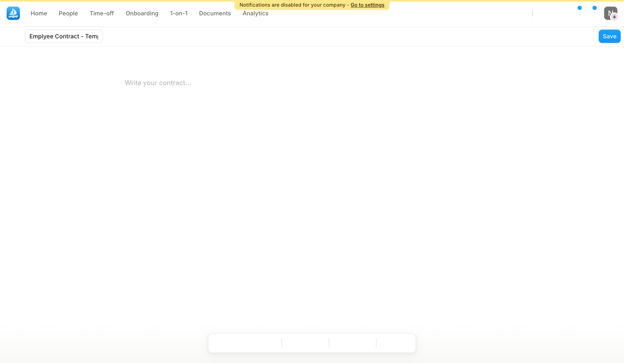Click the left blue notification dot

coord(580,8)
